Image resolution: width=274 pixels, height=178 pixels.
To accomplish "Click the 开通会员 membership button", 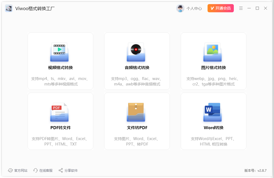I will pos(221,8).
